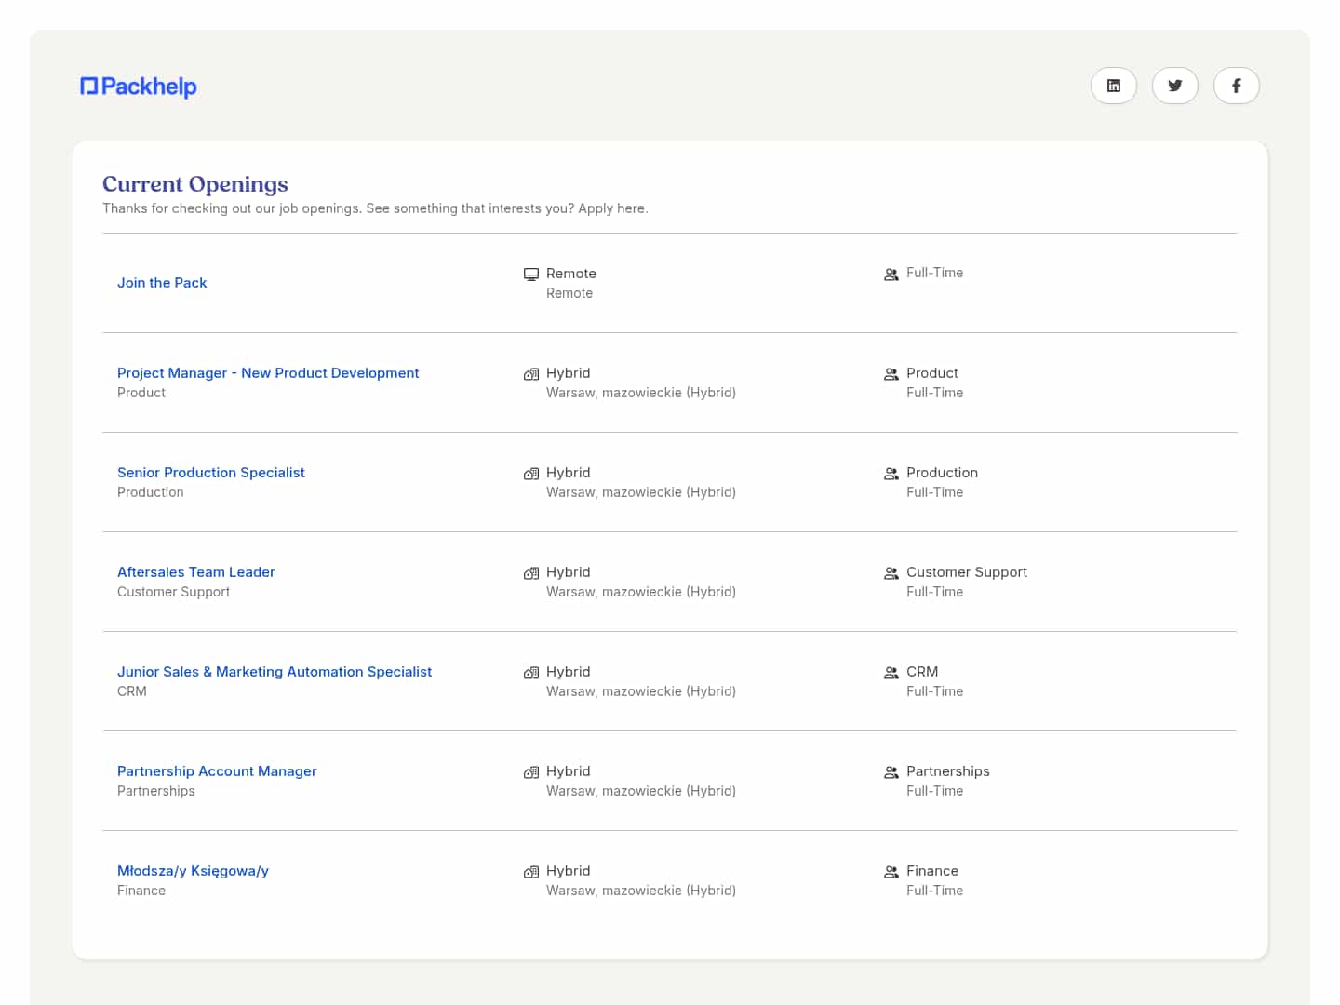Open the Aftersales Team Leader position

(196, 572)
